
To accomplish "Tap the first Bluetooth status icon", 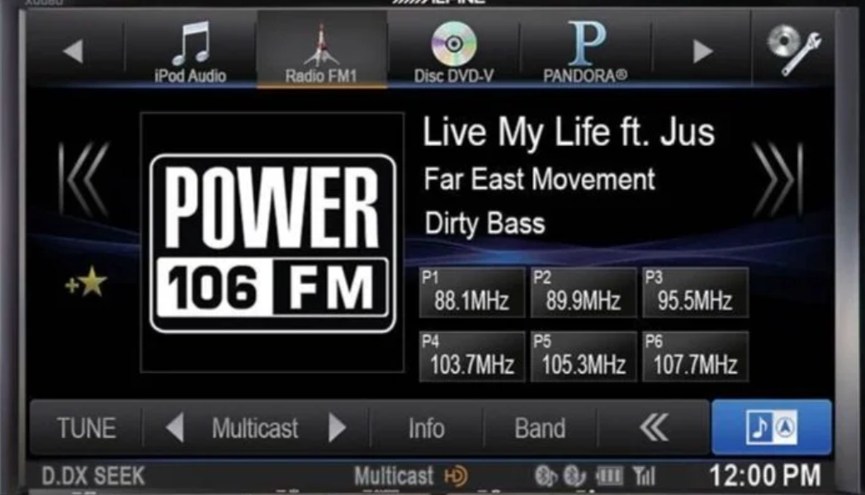I will click(x=546, y=476).
